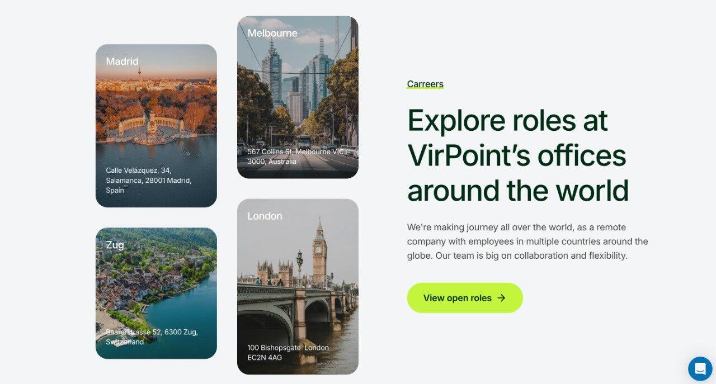Click the Melbourne city title
The image size is (716, 384).
(272, 33)
